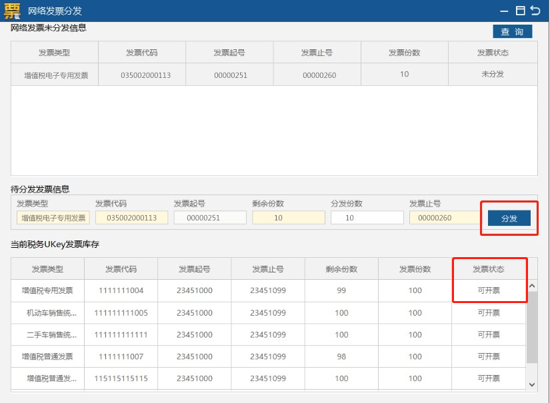Select the undistributed 增值税电子专用发票 row
The height and width of the screenshot is (403, 550).
tap(273, 75)
